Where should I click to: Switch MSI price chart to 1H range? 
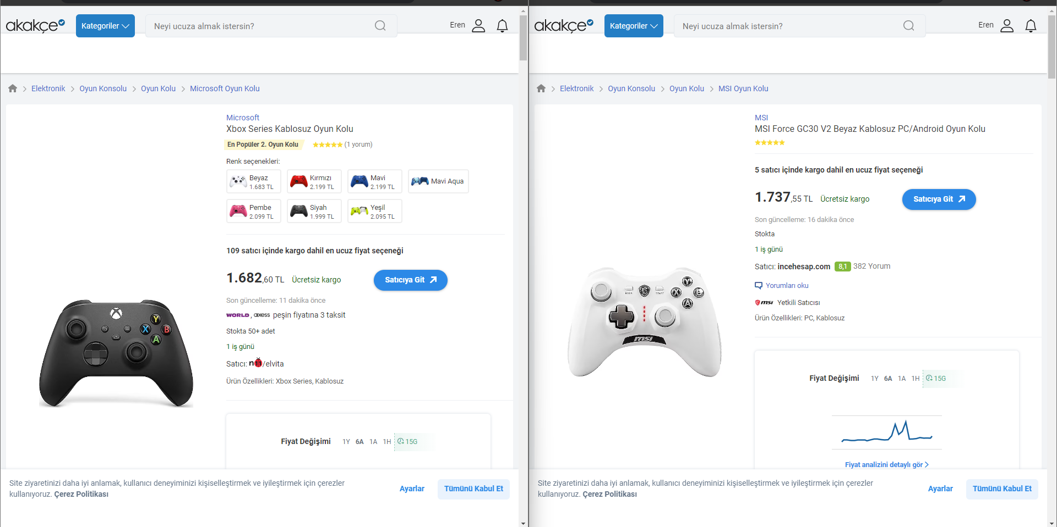click(916, 379)
